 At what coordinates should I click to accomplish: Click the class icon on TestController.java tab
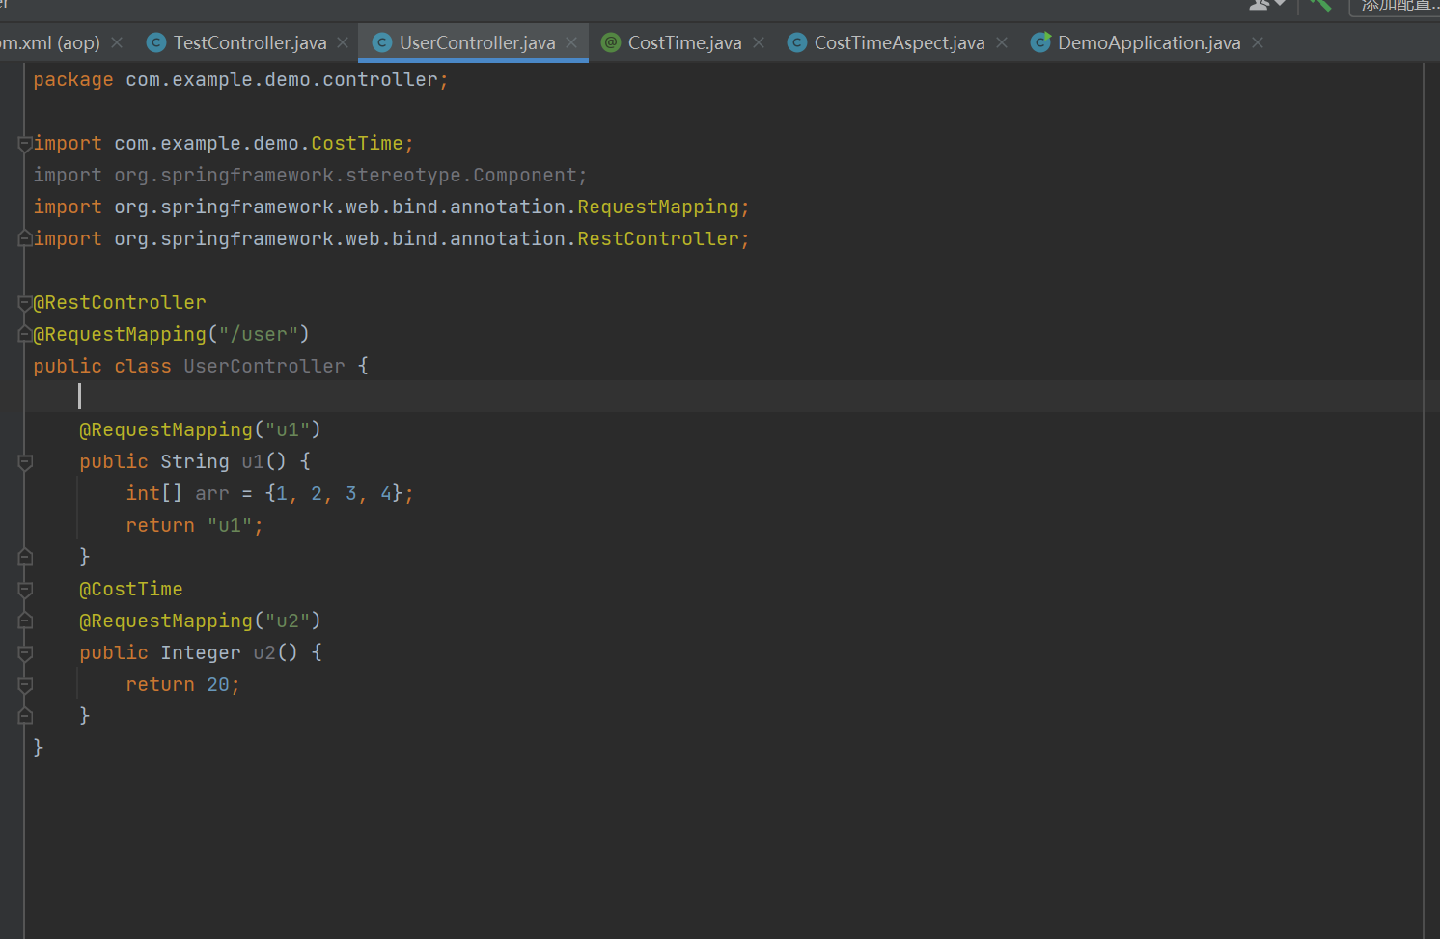155,42
